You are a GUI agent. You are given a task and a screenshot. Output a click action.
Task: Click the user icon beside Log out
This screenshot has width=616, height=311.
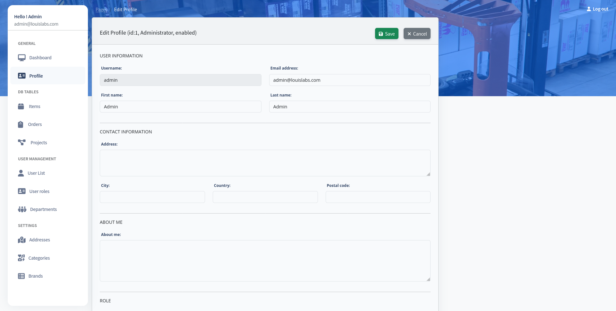[589, 9]
